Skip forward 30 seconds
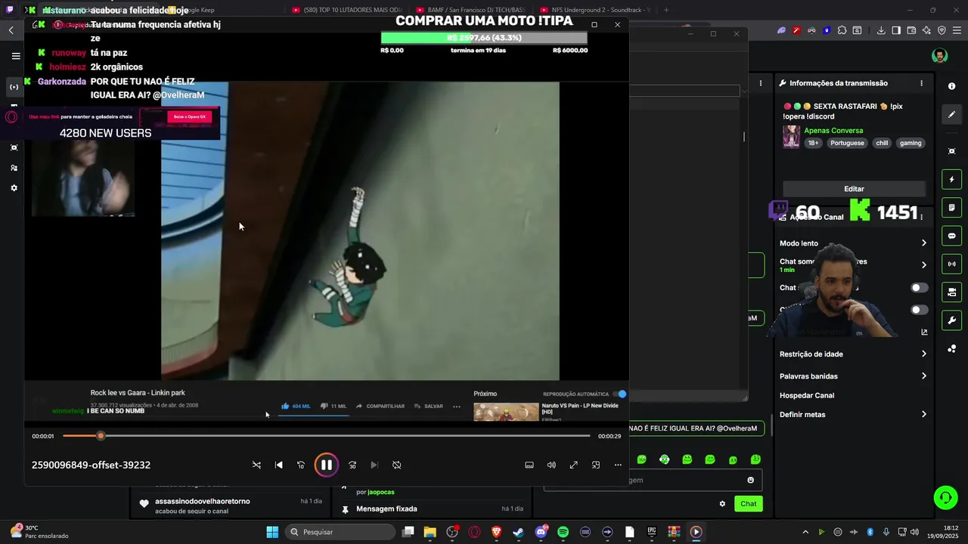Viewport: 968px width, 544px height. 352,465
